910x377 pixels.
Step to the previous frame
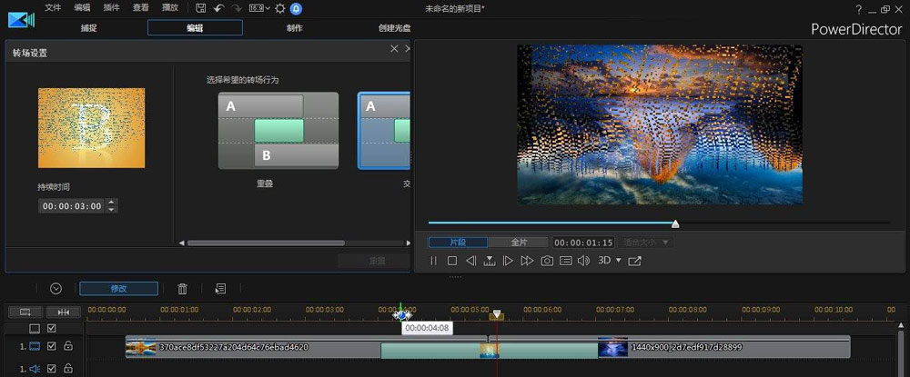coord(470,261)
